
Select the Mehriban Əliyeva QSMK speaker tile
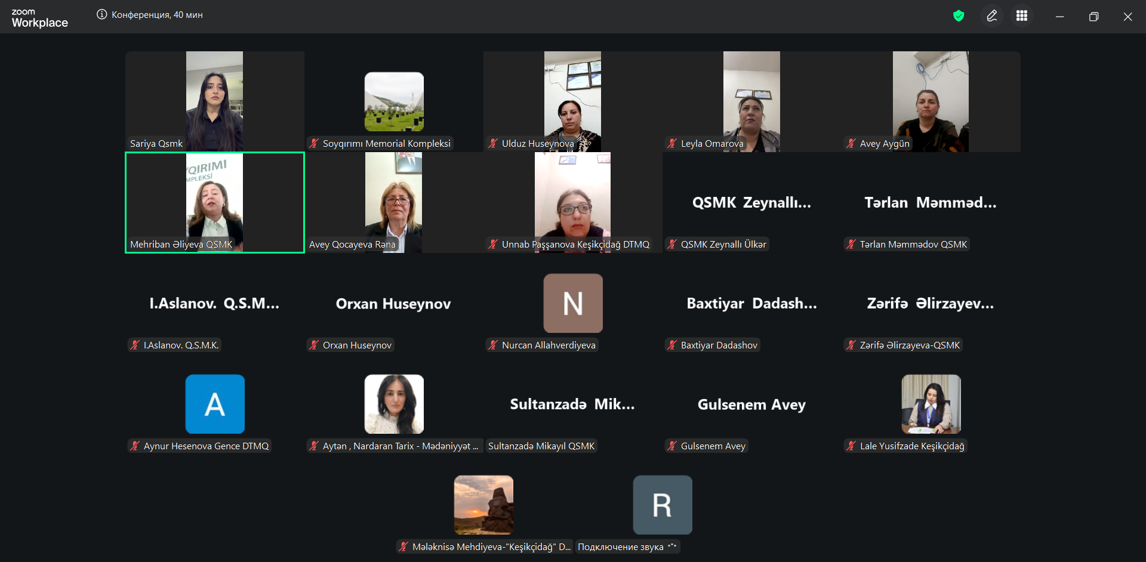tap(215, 202)
